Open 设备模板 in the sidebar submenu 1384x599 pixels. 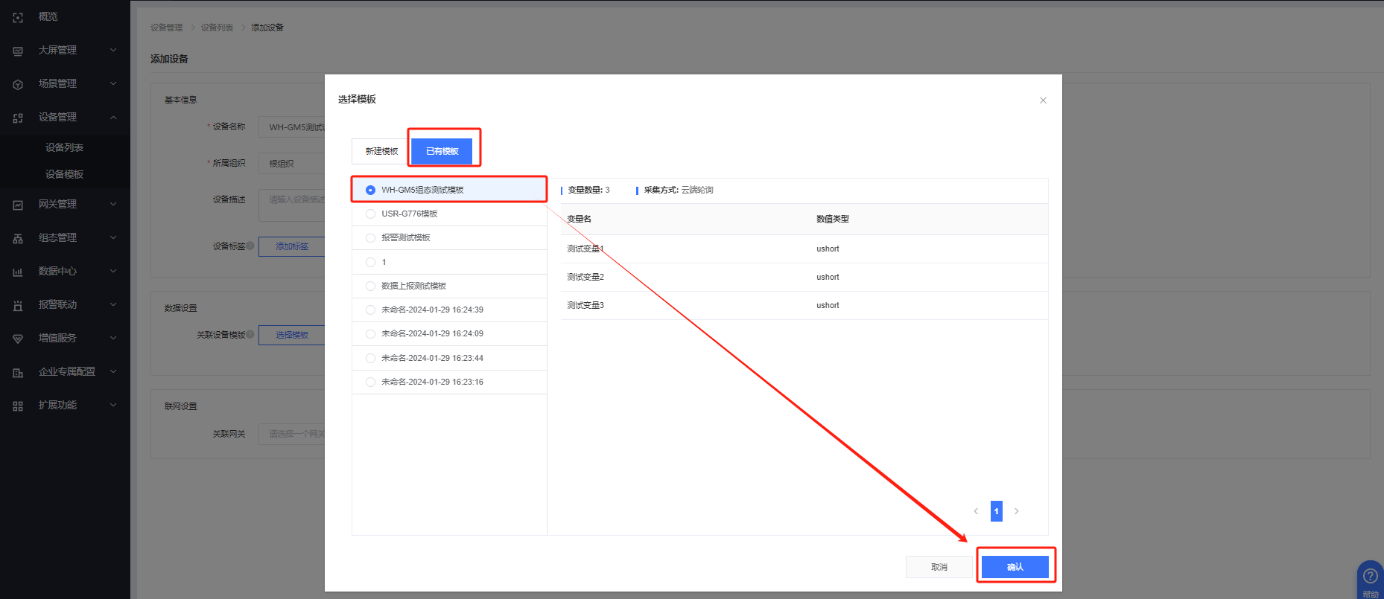click(x=64, y=174)
